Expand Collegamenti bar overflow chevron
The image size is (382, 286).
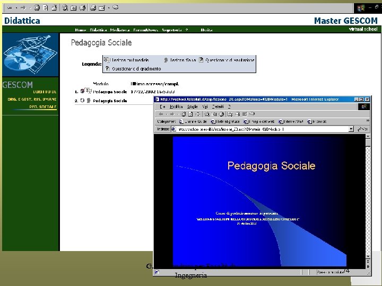tap(367, 121)
